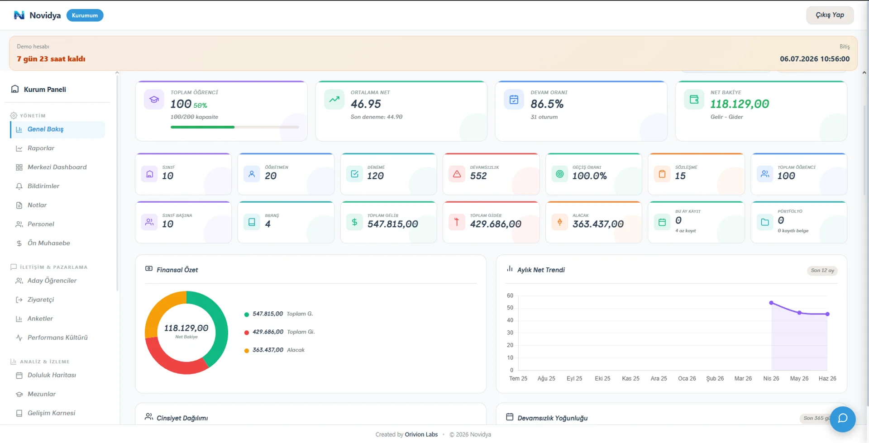This screenshot has width=869, height=443.
Task: Click the student capacity progress bar
Action: point(234,127)
